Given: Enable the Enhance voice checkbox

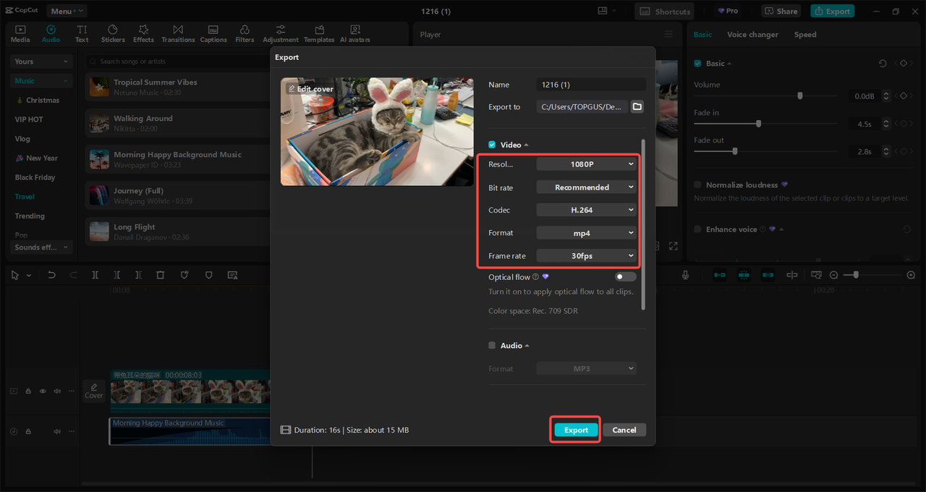Looking at the screenshot, I should (698, 229).
